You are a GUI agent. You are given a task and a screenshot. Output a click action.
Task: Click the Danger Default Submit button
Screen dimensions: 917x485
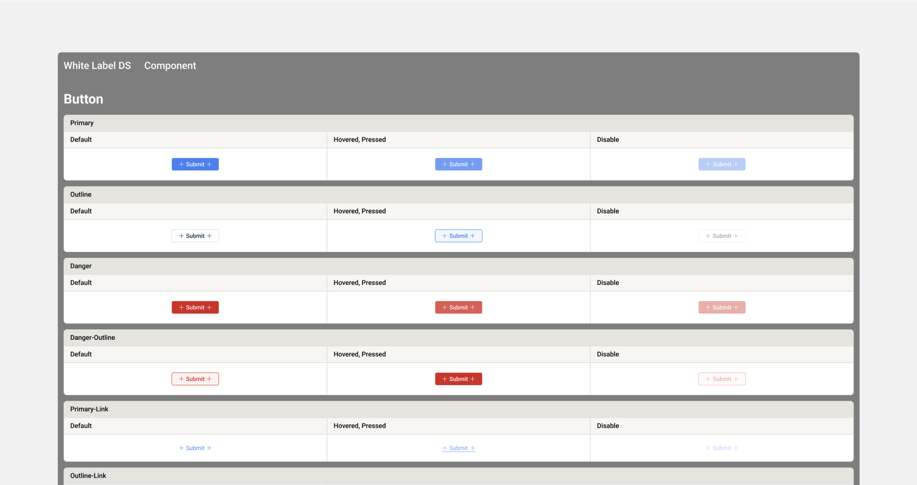195,307
